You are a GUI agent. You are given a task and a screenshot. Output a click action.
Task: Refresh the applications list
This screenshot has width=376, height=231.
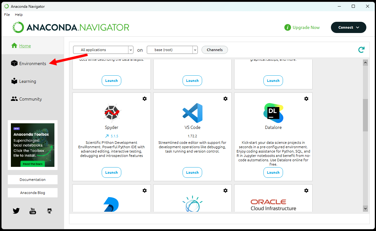pos(361,49)
